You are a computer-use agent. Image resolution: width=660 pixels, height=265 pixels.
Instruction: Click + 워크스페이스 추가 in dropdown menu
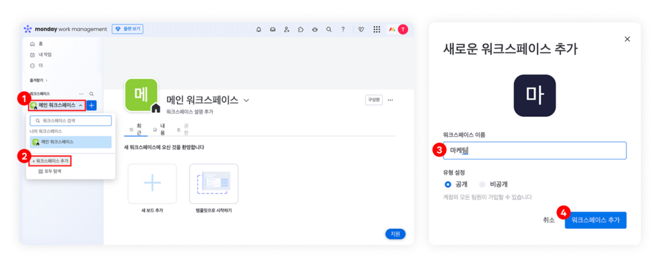(50, 160)
